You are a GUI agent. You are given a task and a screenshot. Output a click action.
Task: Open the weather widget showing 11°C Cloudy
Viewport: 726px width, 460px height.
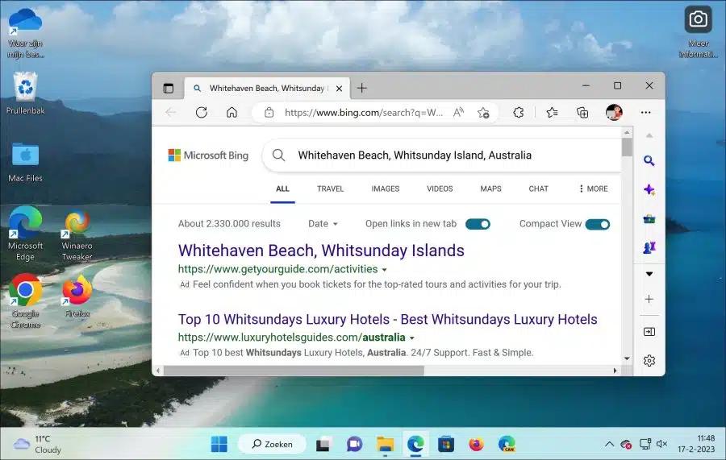pyautogui.click(x=37, y=444)
